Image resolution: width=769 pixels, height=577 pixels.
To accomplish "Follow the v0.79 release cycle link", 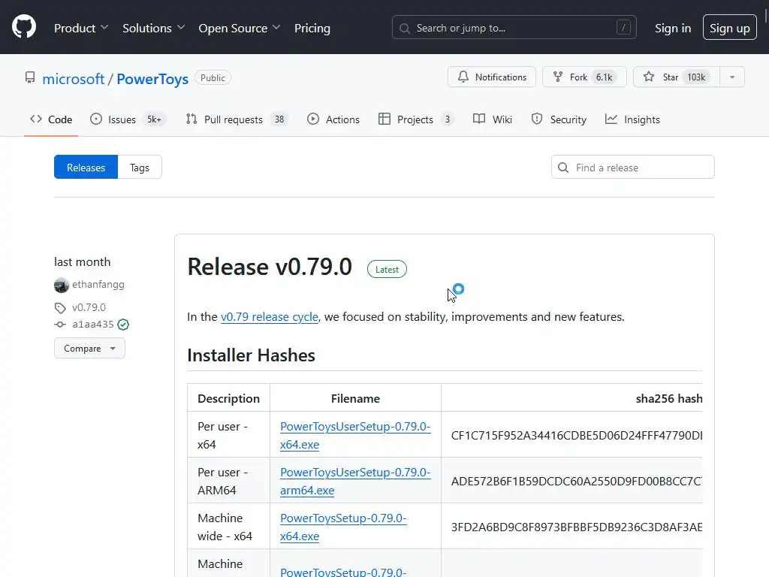I will coord(270,317).
